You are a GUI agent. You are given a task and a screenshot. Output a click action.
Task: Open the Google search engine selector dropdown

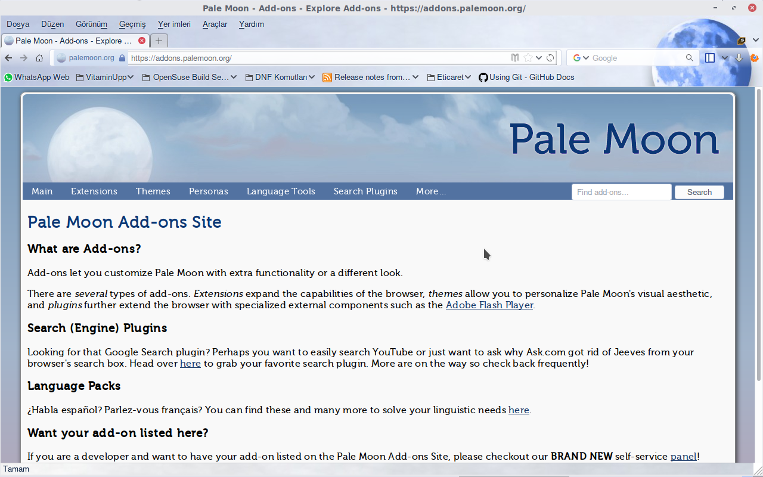pyautogui.click(x=581, y=58)
